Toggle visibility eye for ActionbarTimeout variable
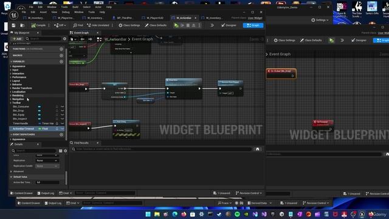The height and width of the screenshot is (219, 389). click(x=62, y=128)
